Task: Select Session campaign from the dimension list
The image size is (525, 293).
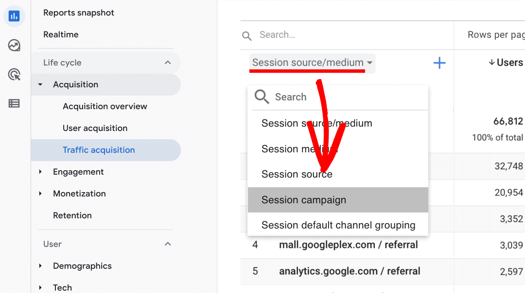Action: click(x=303, y=199)
